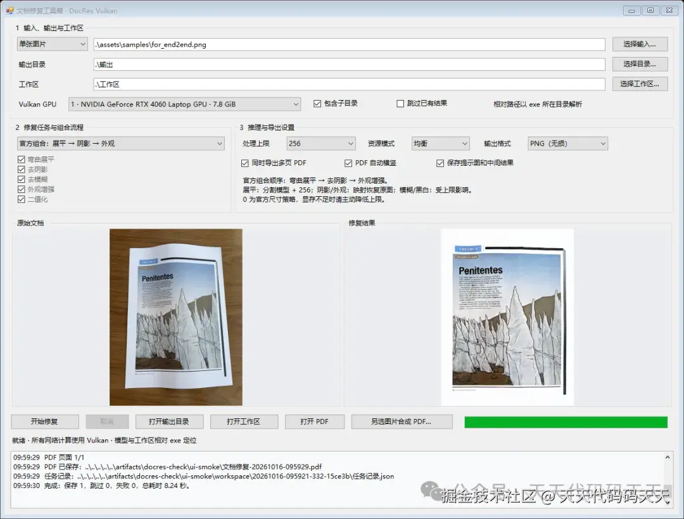Click the 选择工作区... button
The width and height of the screenshot is (684, 519).
tap(640, 84)
